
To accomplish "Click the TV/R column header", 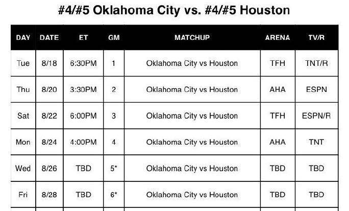I will coord(316,38).
